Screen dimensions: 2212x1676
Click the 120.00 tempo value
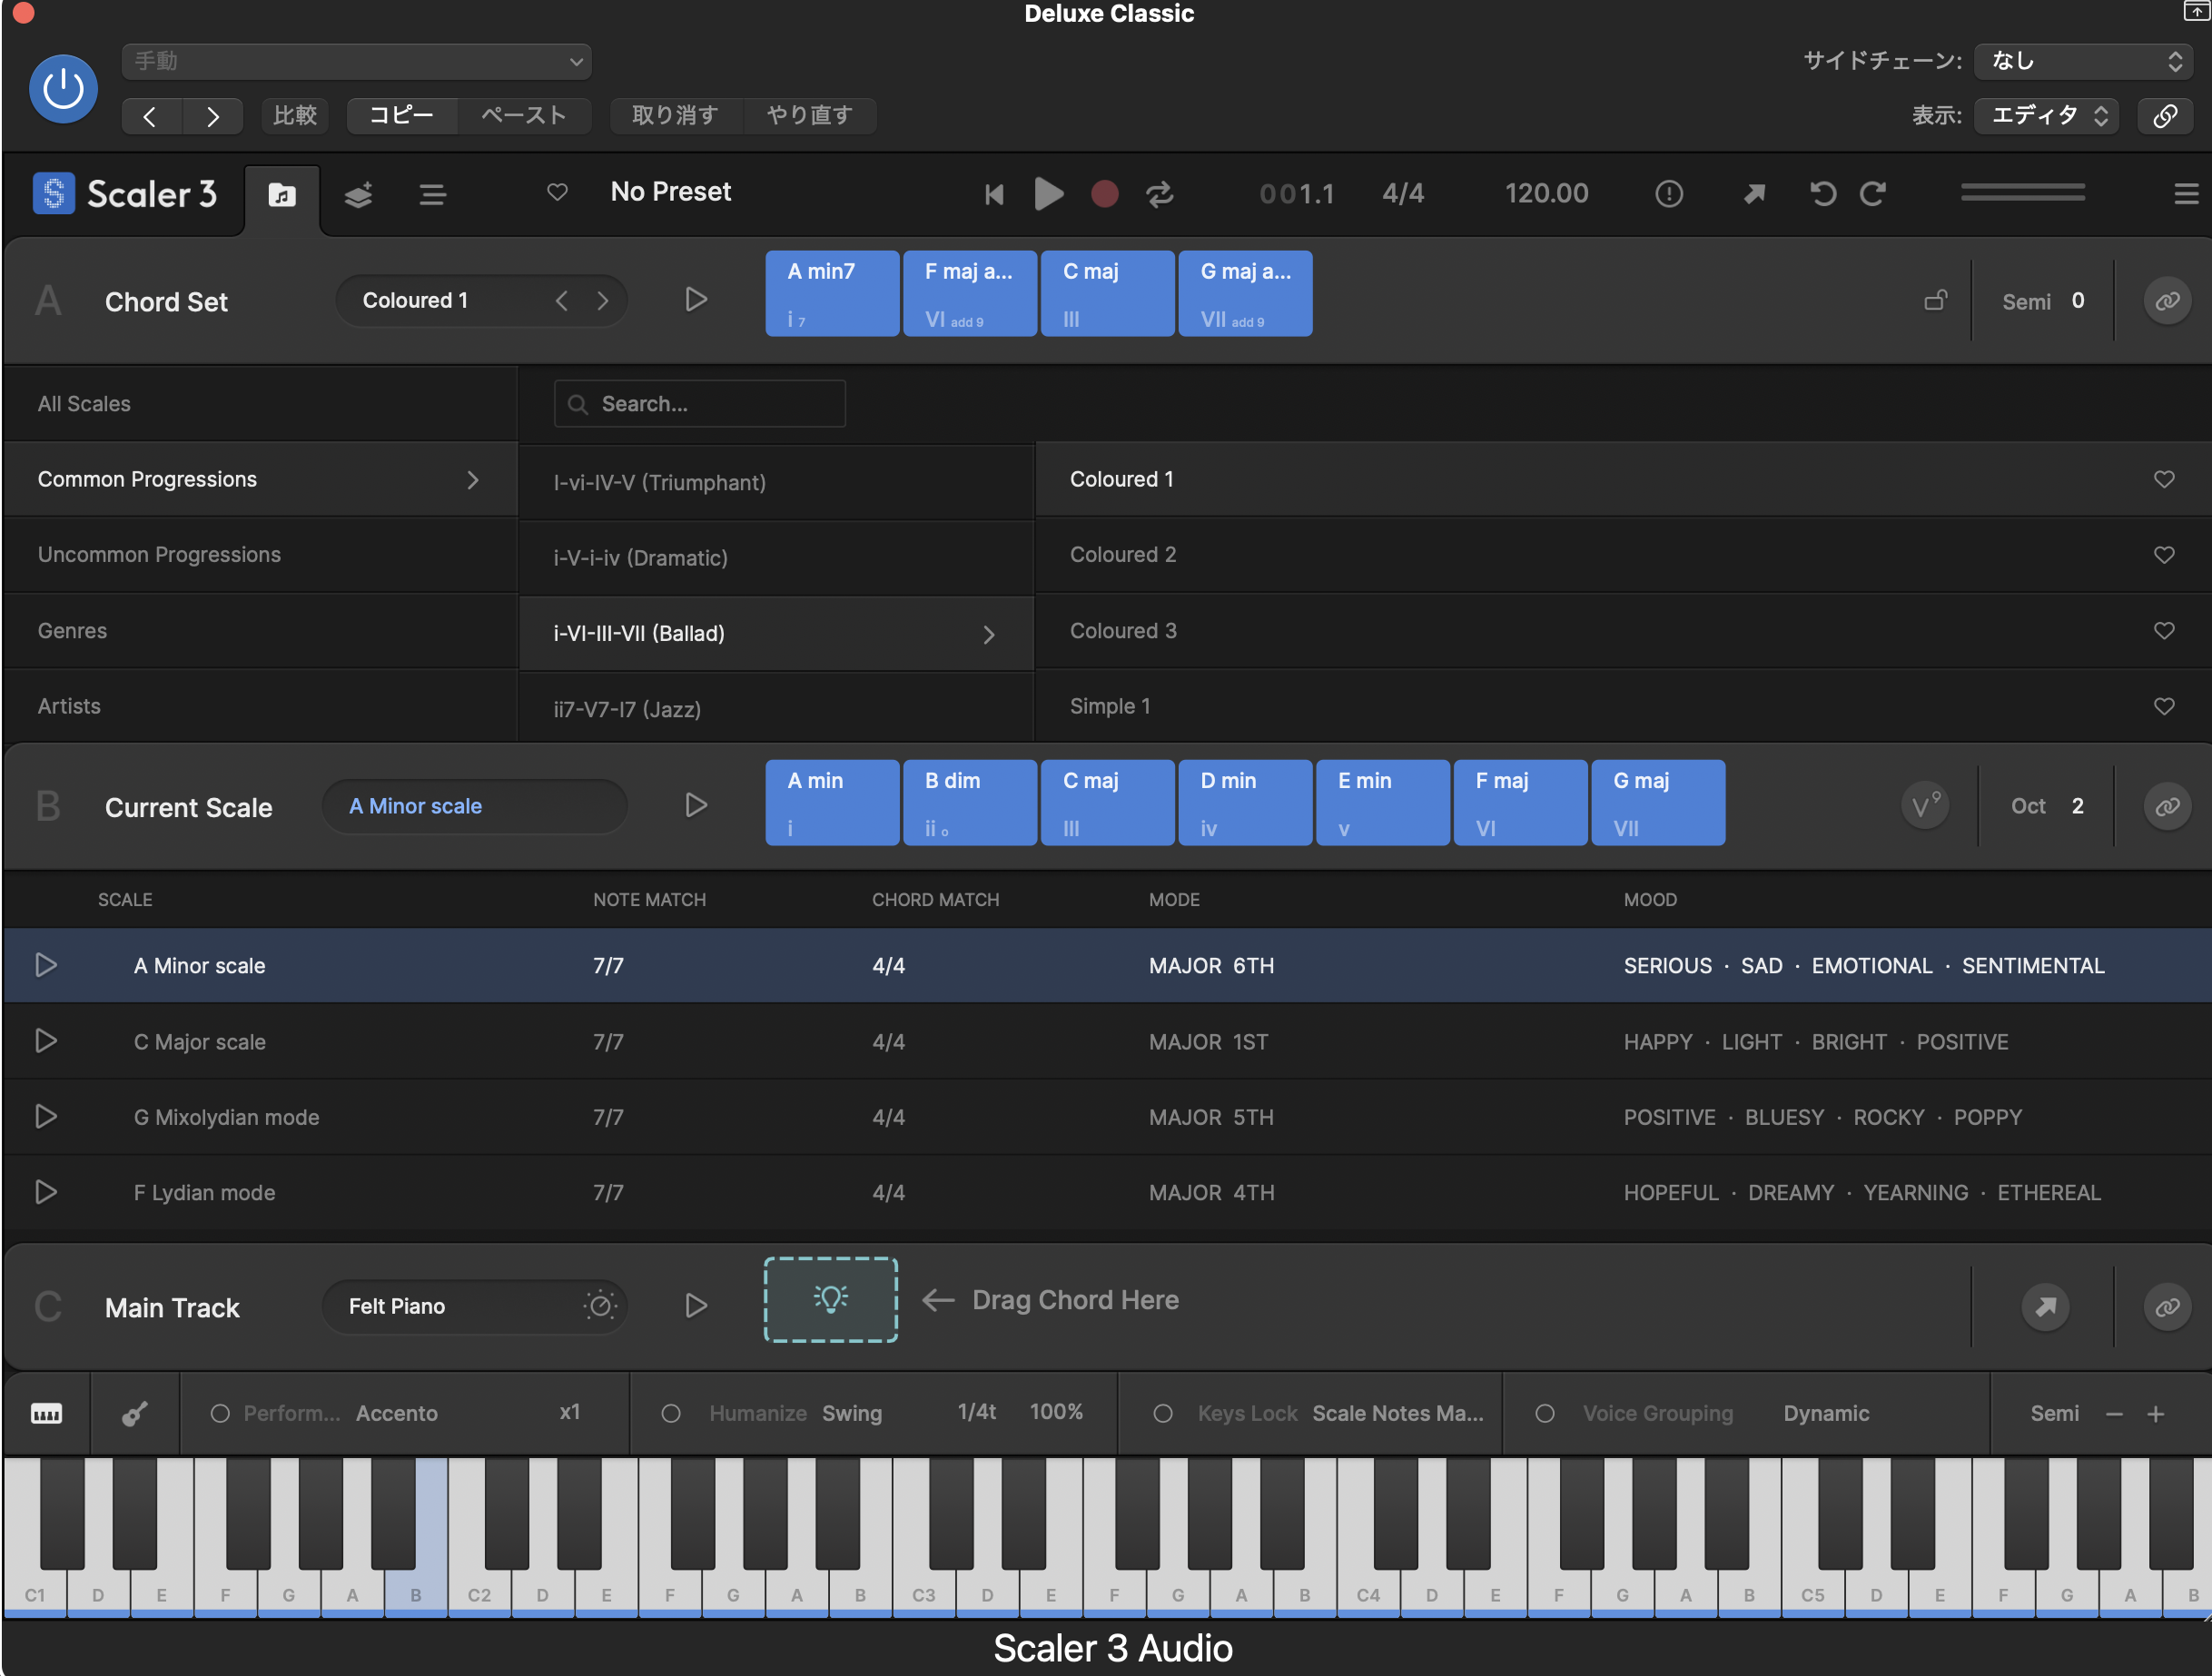pos(1546,194)
